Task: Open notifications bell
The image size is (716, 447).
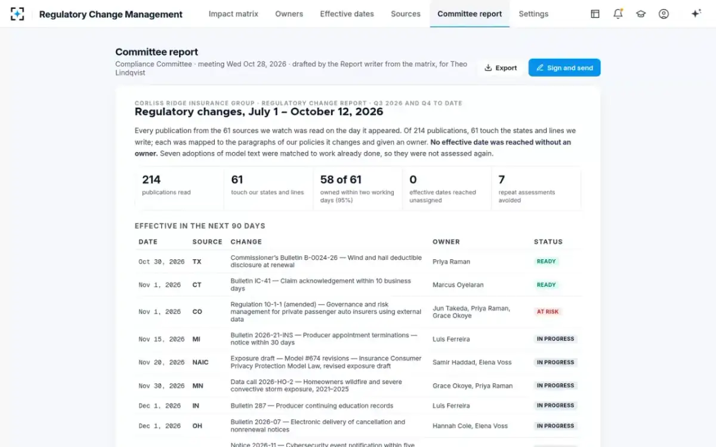Action: 618,14
